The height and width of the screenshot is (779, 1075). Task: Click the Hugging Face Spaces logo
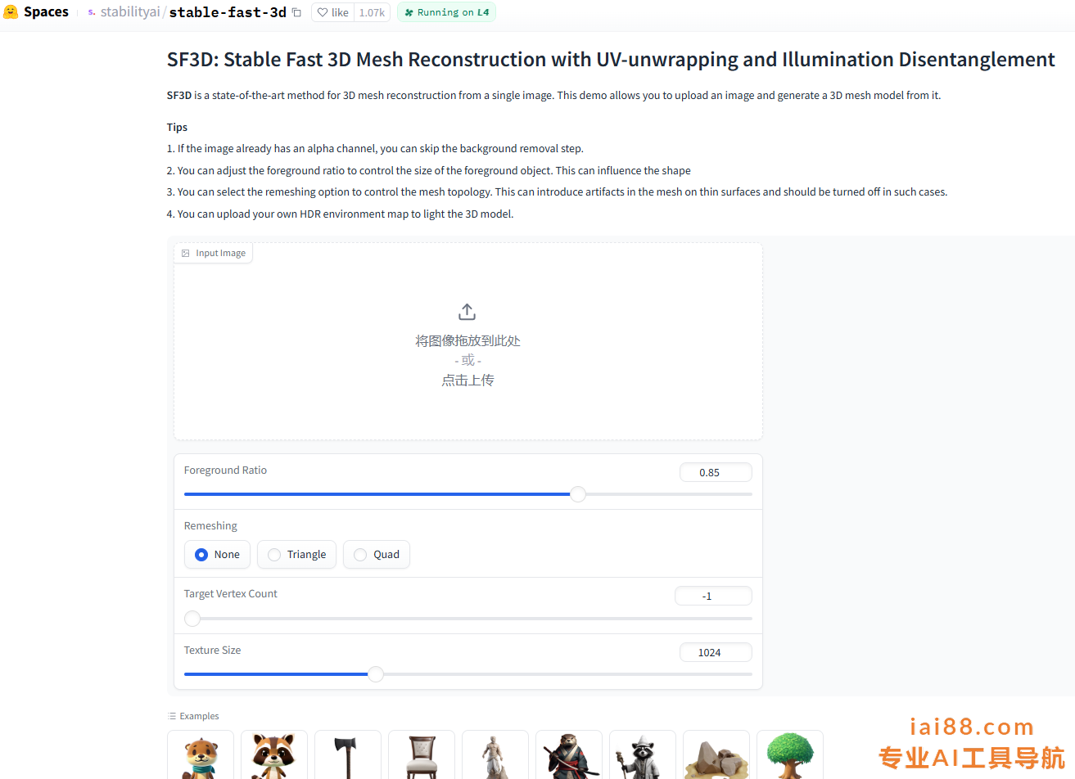point(11,12)
